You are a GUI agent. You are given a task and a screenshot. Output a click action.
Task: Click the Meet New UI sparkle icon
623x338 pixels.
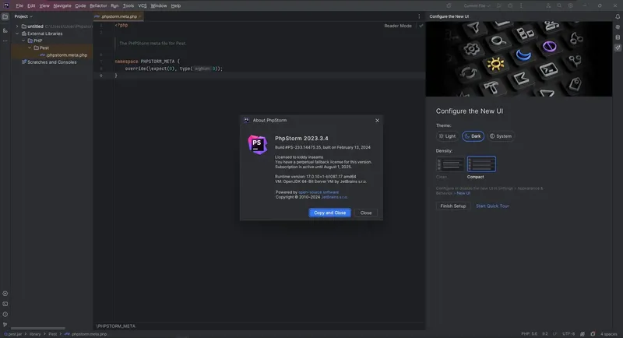[618, 48]
